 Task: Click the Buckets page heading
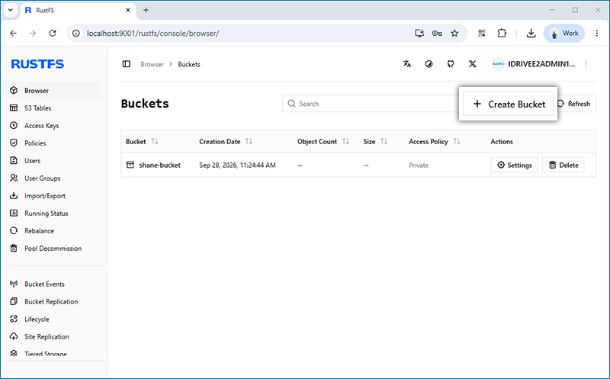point(145,104)
